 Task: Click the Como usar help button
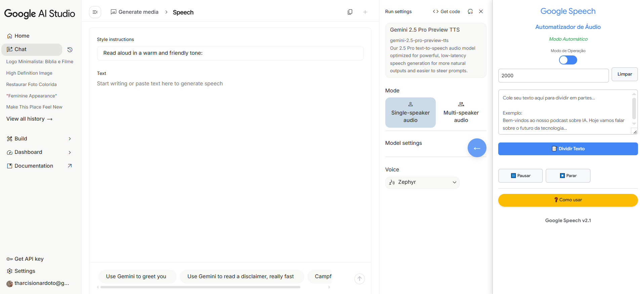[568, 200]
